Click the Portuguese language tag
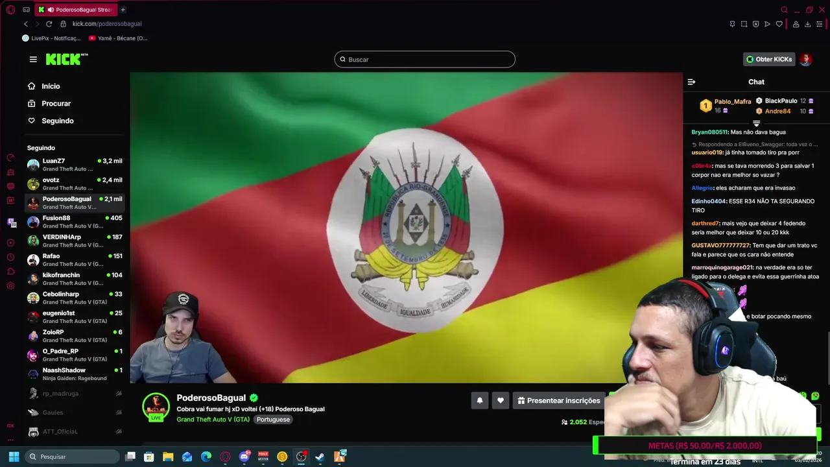Image resolution: width=830 pixels, height=467 pixels. tap(273, 420)
